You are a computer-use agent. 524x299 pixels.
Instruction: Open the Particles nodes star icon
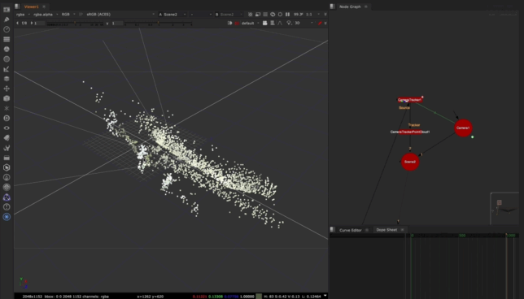tap(7, 108)
